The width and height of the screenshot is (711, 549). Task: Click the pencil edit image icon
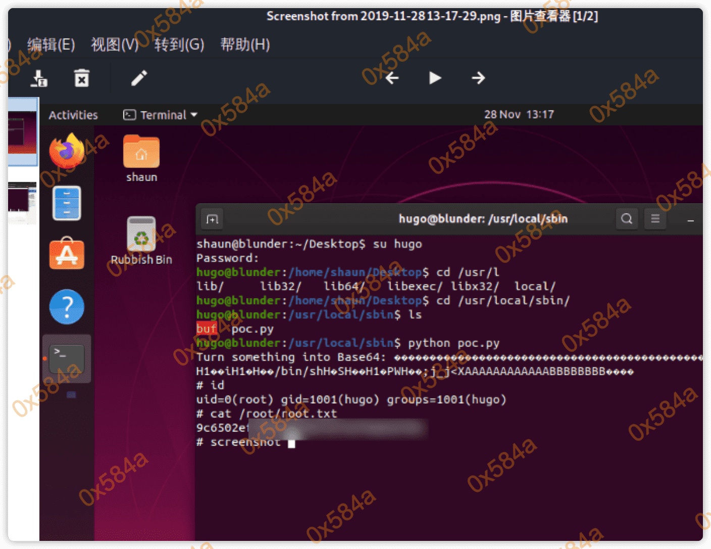[139, 78]
